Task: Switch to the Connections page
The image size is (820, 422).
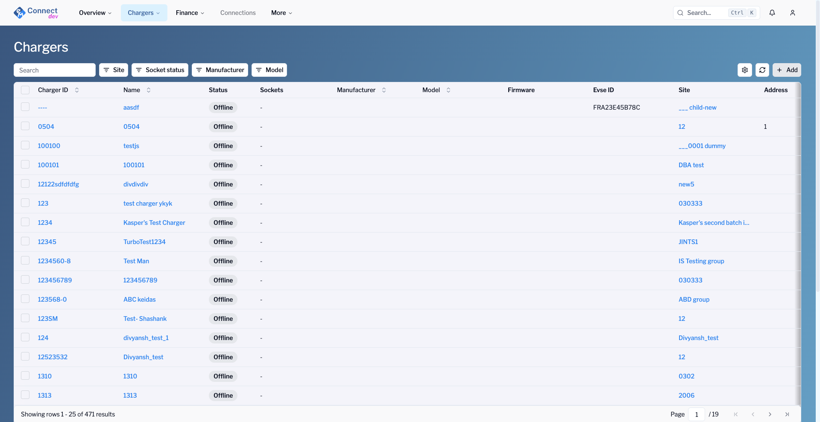Action: point(238,13)
